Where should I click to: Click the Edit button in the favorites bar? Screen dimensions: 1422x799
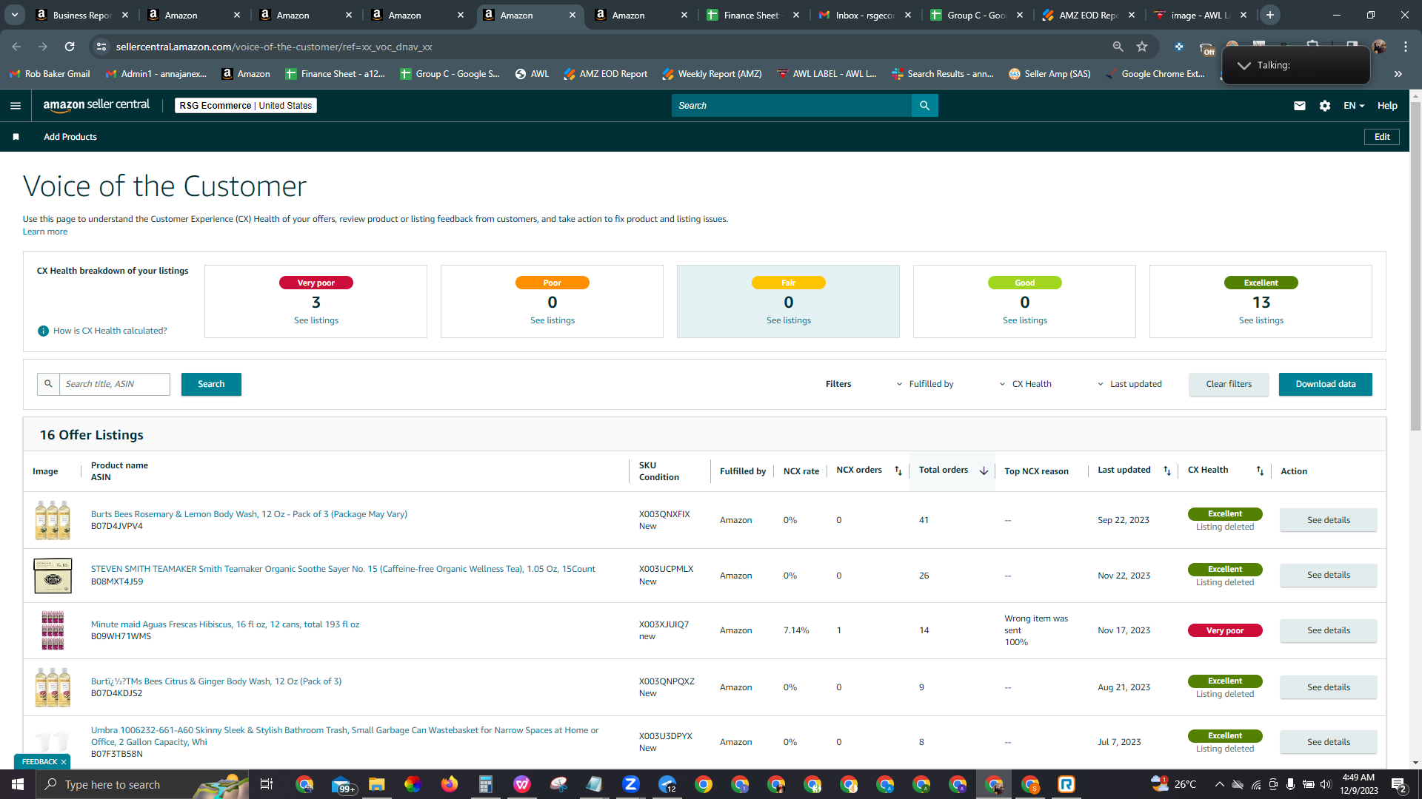[1382, 137]
